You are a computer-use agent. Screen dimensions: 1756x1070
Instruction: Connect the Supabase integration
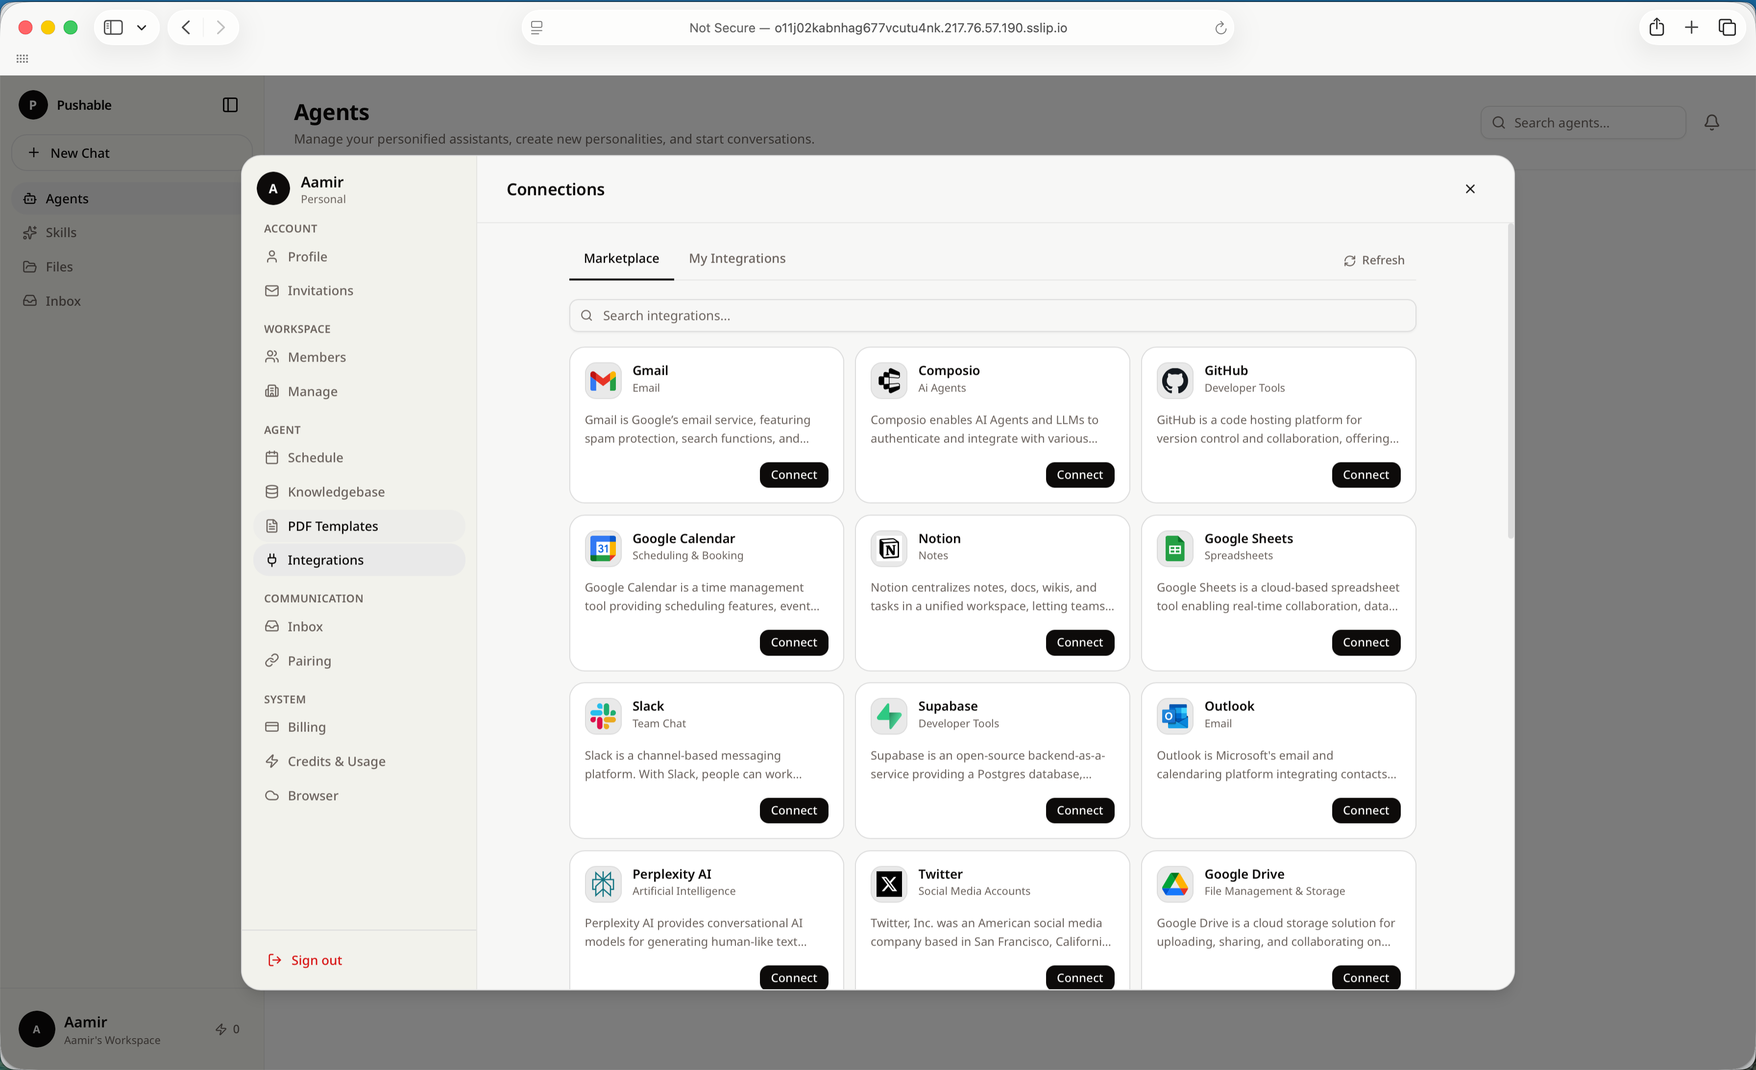coord(1080,810)
